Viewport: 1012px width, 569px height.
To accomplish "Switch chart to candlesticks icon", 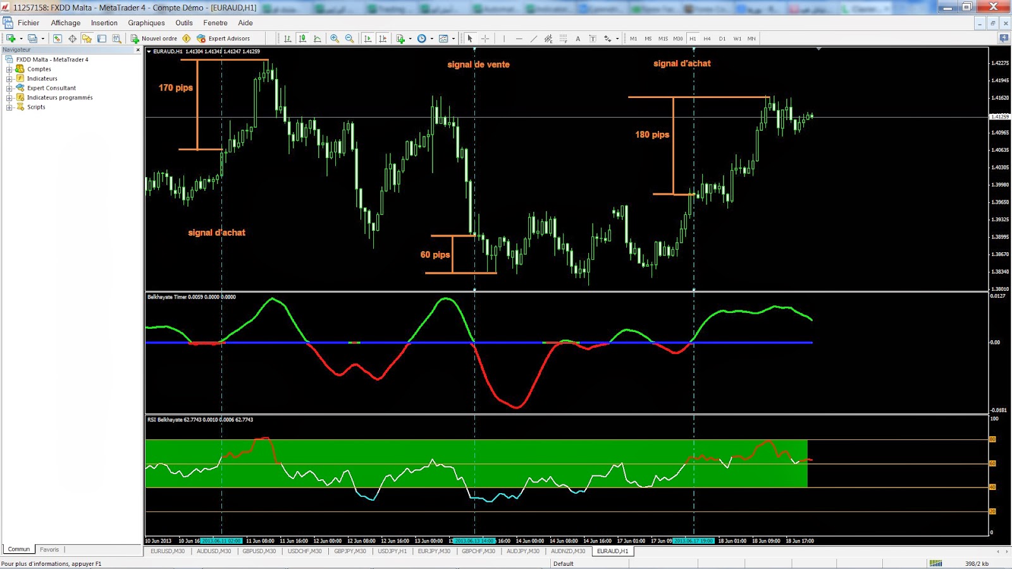I will coord(303,39).
